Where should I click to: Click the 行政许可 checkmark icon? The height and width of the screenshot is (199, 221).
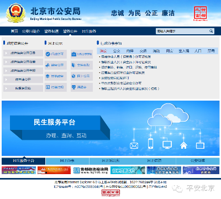48,54
